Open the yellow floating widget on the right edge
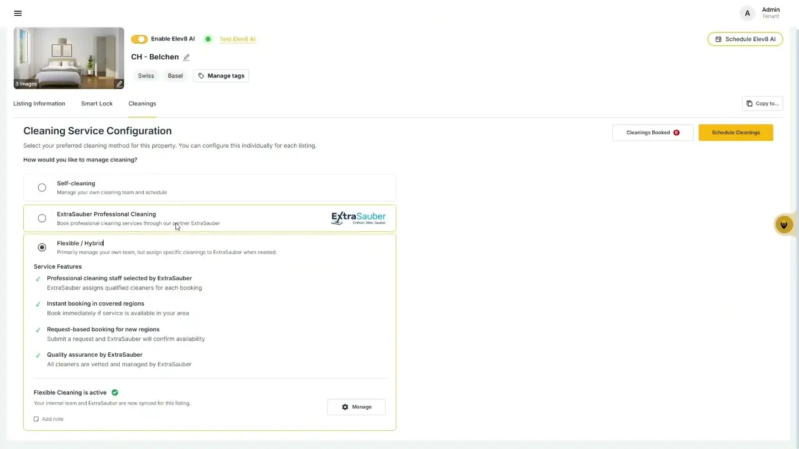Viewport: 799px width, 449px height. point(784,224)
